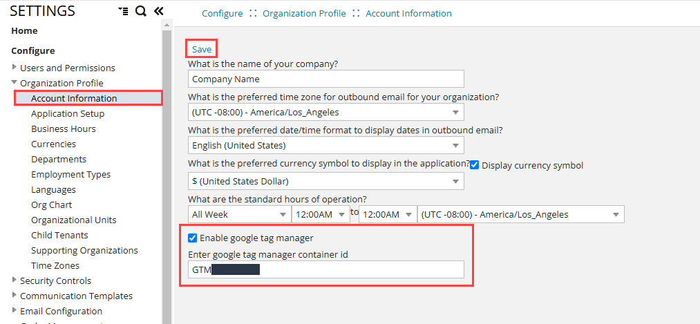Open the outbound email time zone dropdown

(326, 112)
